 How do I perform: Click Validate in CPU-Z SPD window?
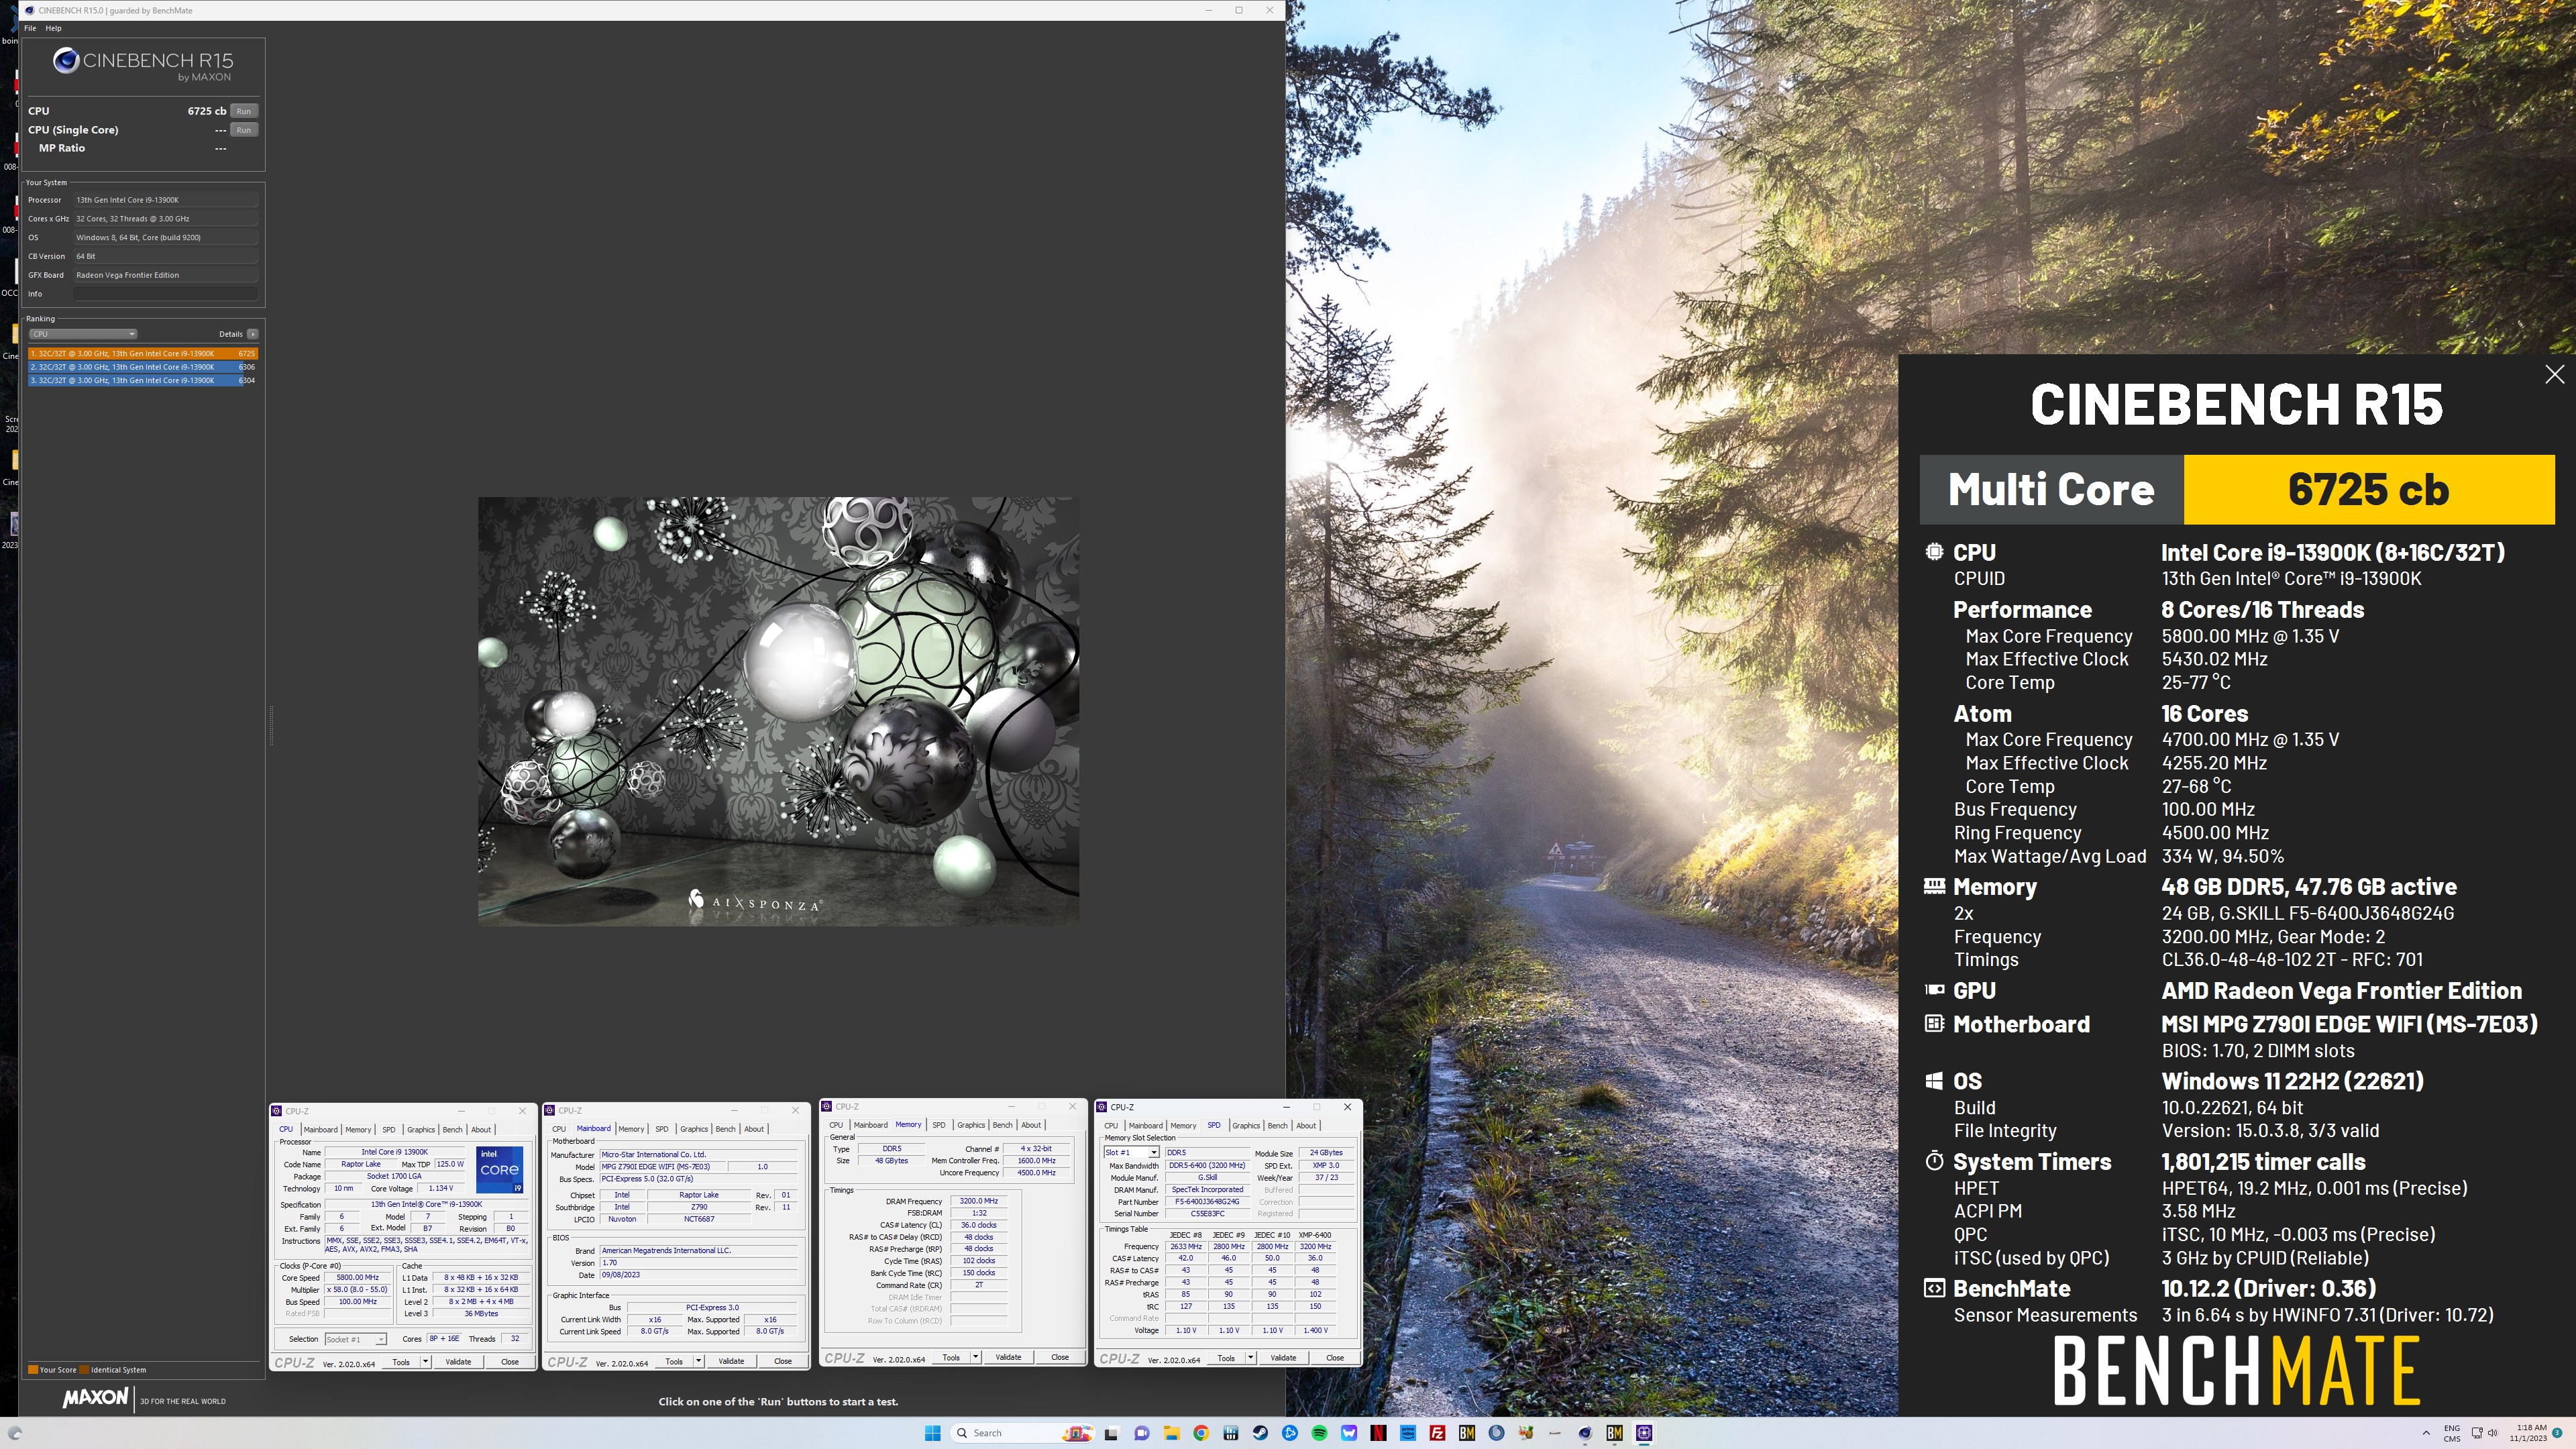click(1283, 1358)
